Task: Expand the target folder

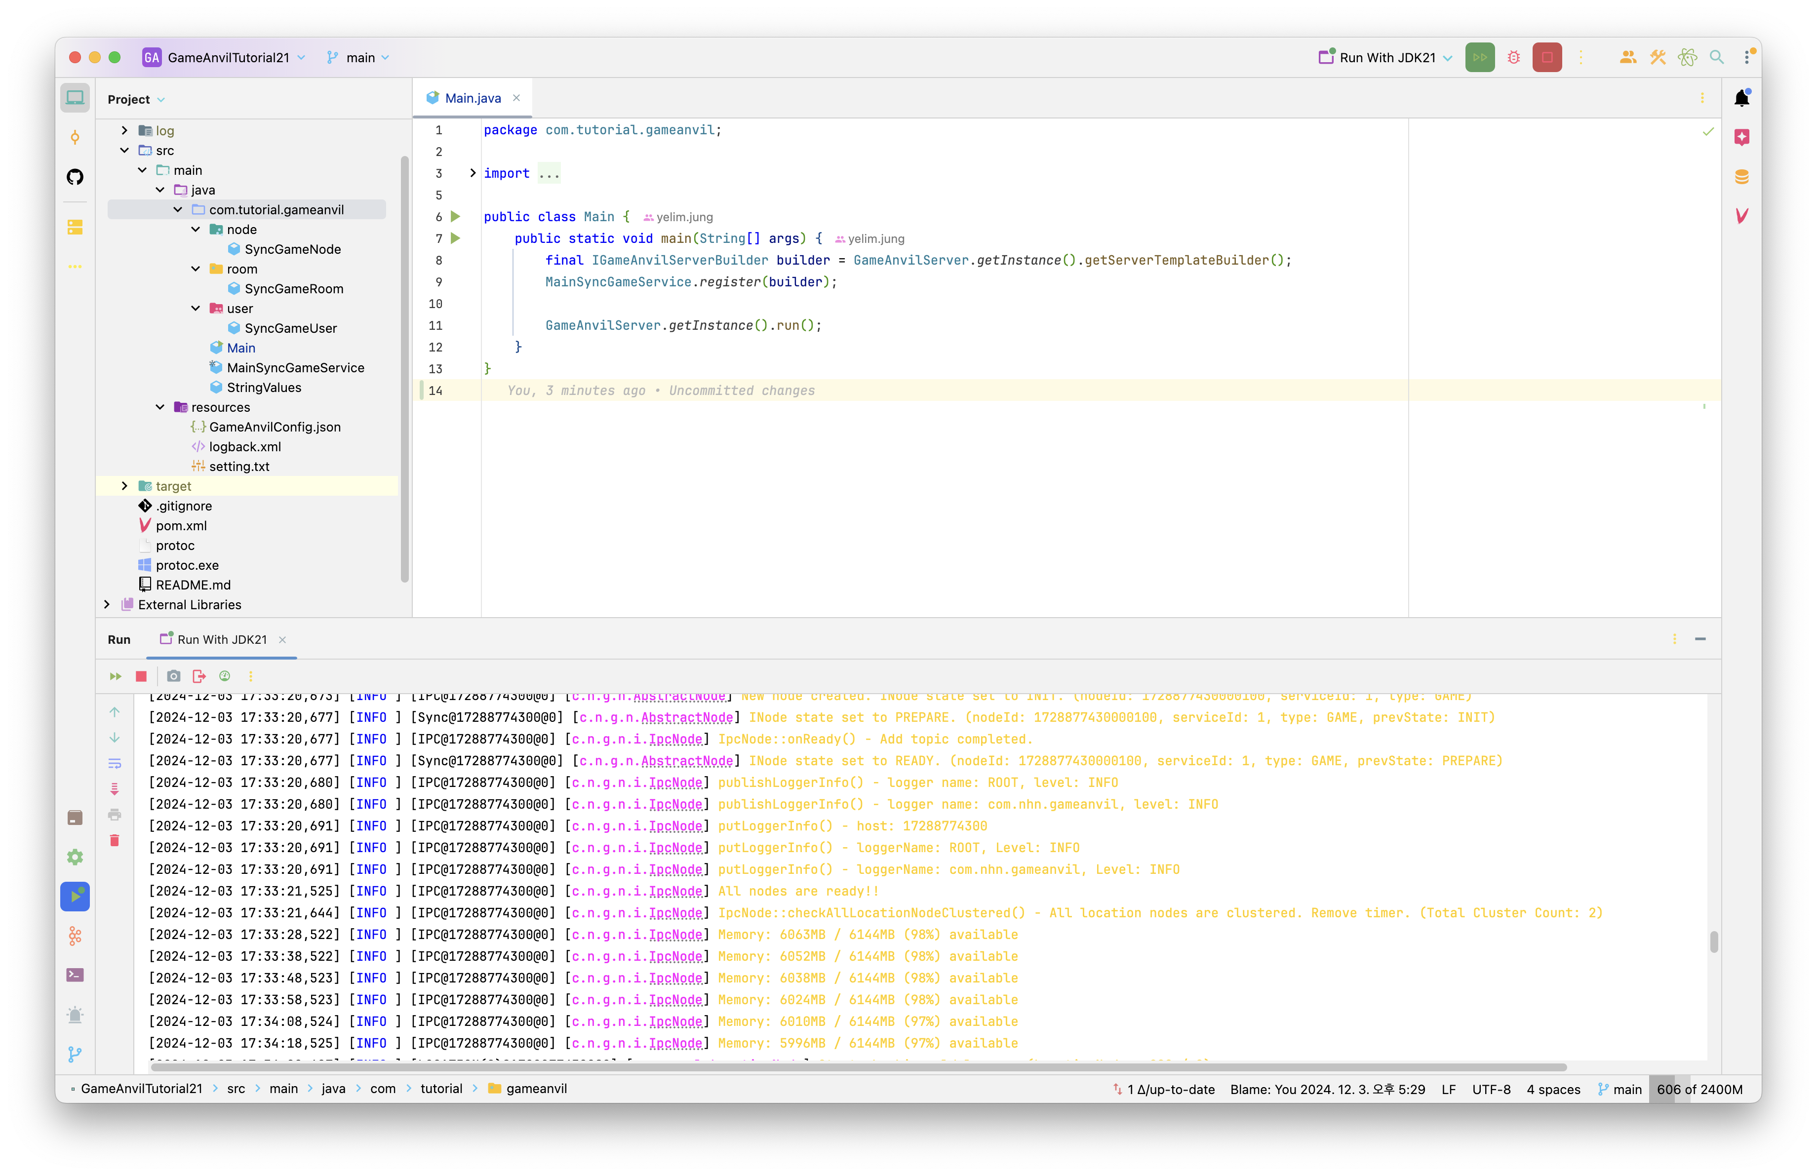Action: (x=124, y=486)
